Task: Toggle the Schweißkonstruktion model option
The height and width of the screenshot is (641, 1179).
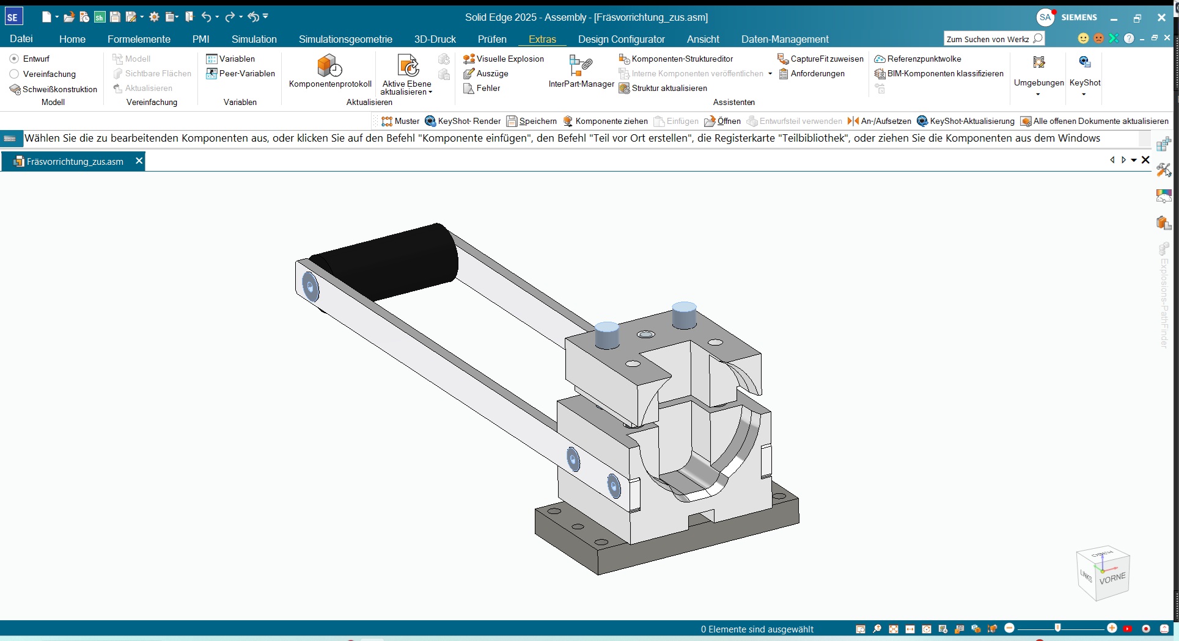Action: point(54,89)
